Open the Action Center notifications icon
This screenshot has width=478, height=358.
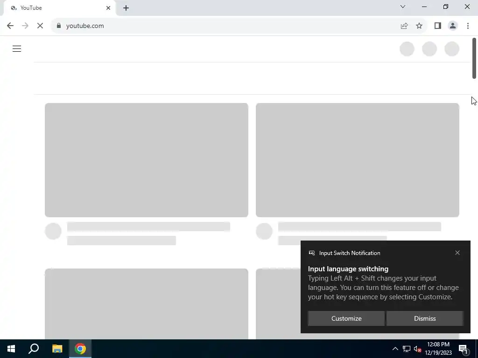click(463, 349)
